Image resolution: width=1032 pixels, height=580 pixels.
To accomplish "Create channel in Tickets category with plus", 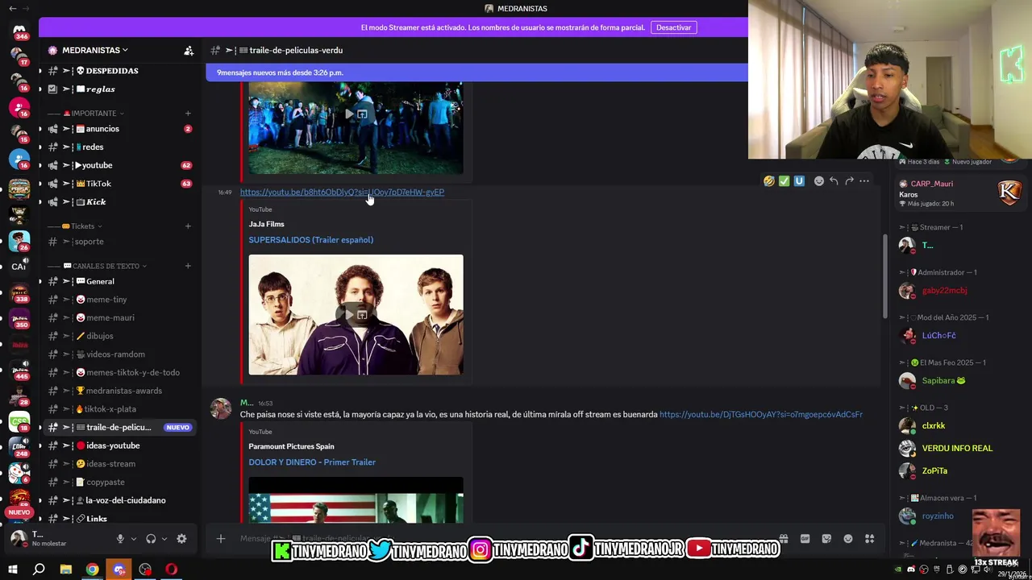I will pyautogui.click(x=188, y=226).
